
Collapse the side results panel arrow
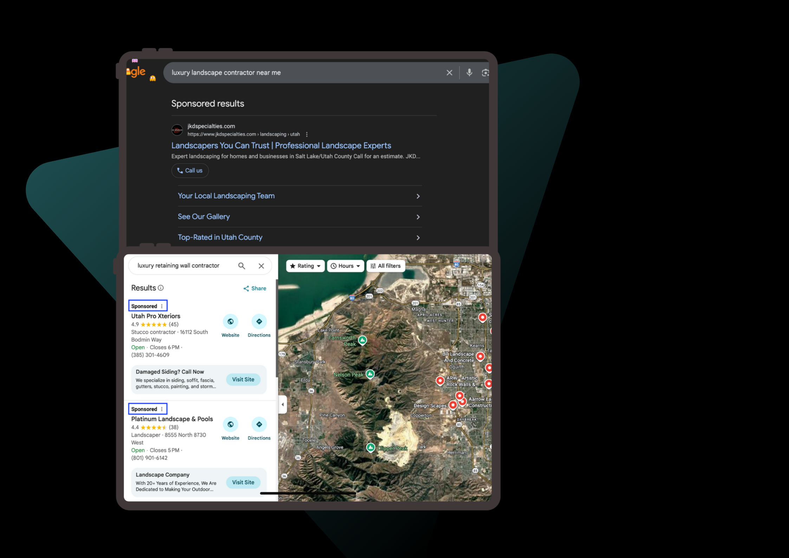[283, 404]
